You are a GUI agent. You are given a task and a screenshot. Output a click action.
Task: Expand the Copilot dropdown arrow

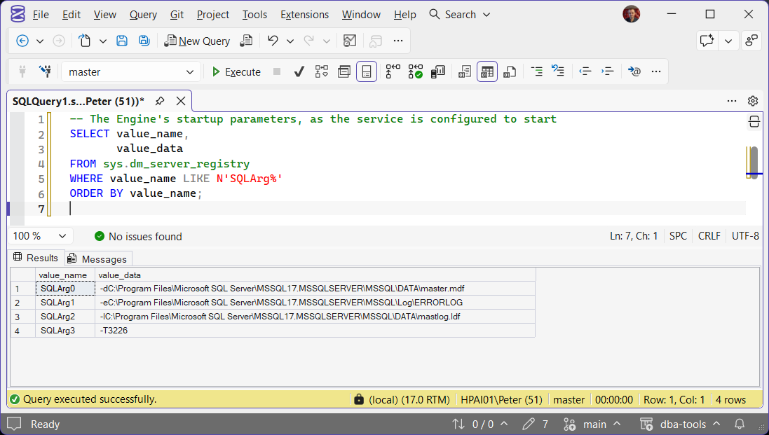pyautogui.click(x=728, y=41)
